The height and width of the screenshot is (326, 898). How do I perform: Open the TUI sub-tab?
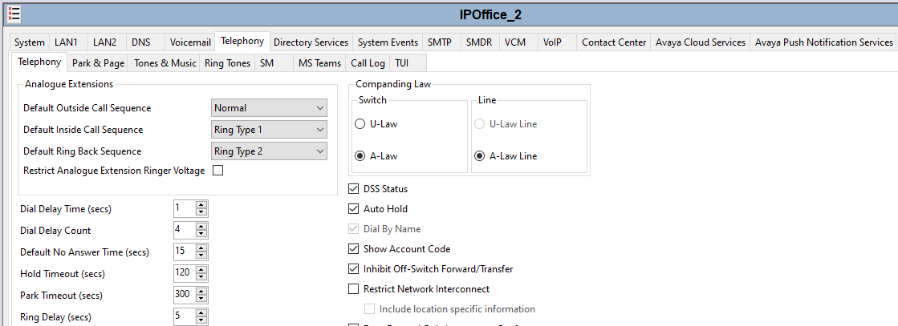(x=408, y=63)
